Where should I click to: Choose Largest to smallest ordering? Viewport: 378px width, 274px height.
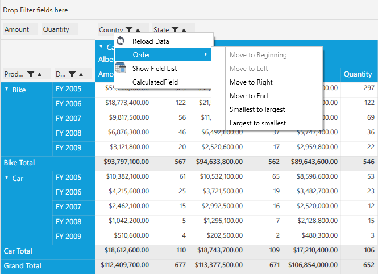tap(267, 123)
